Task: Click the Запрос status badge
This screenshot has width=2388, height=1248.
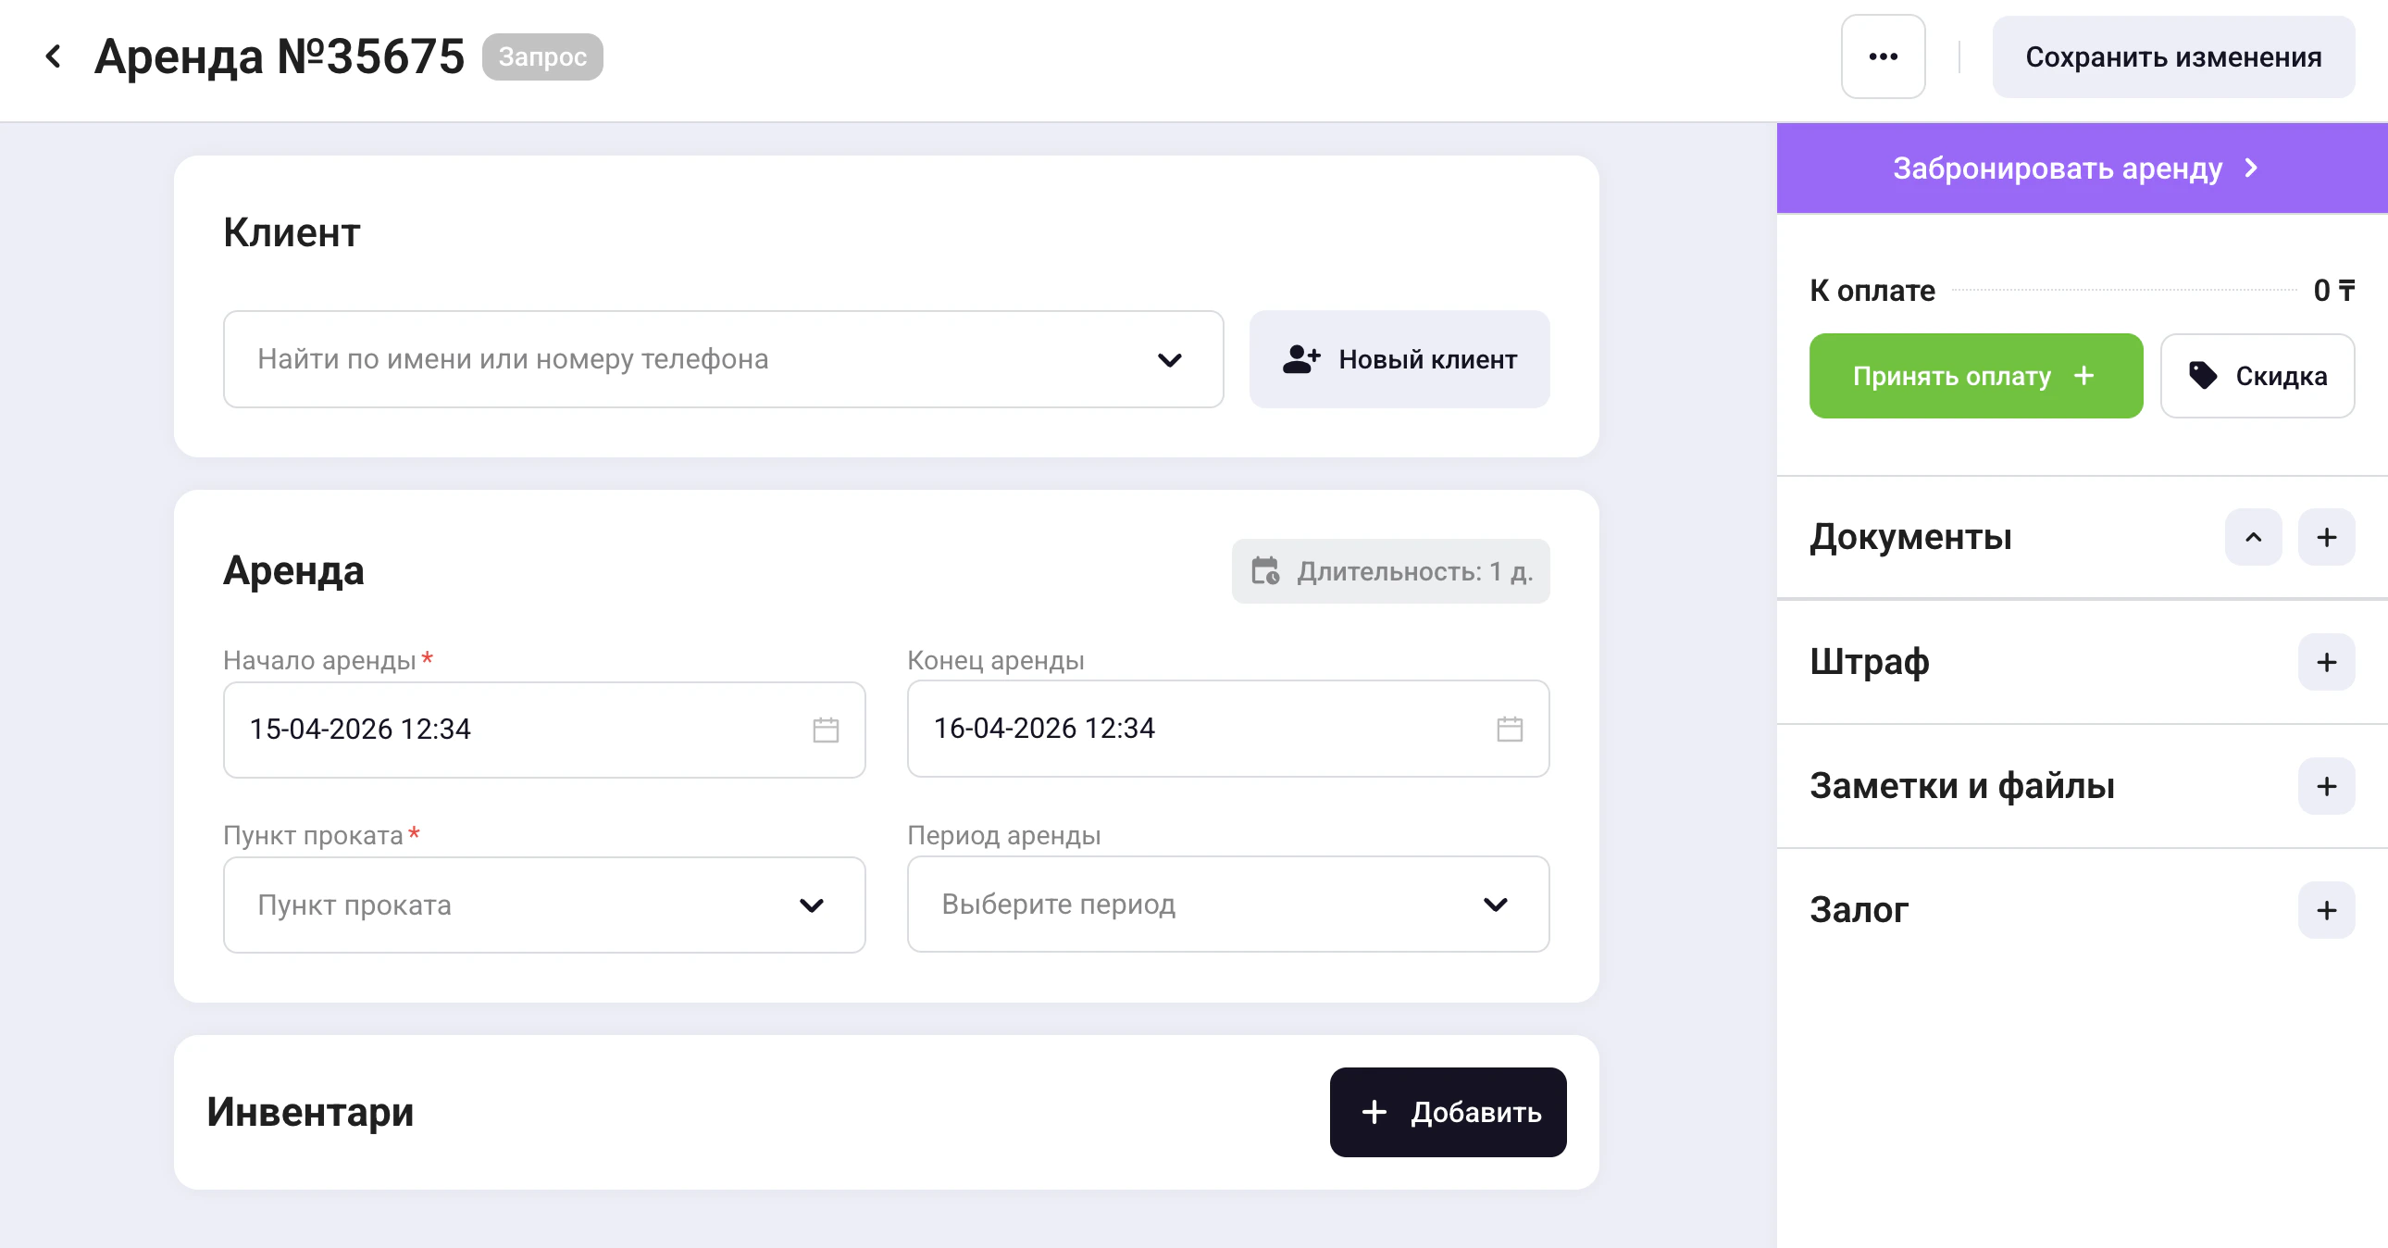Action: point(542,56)
